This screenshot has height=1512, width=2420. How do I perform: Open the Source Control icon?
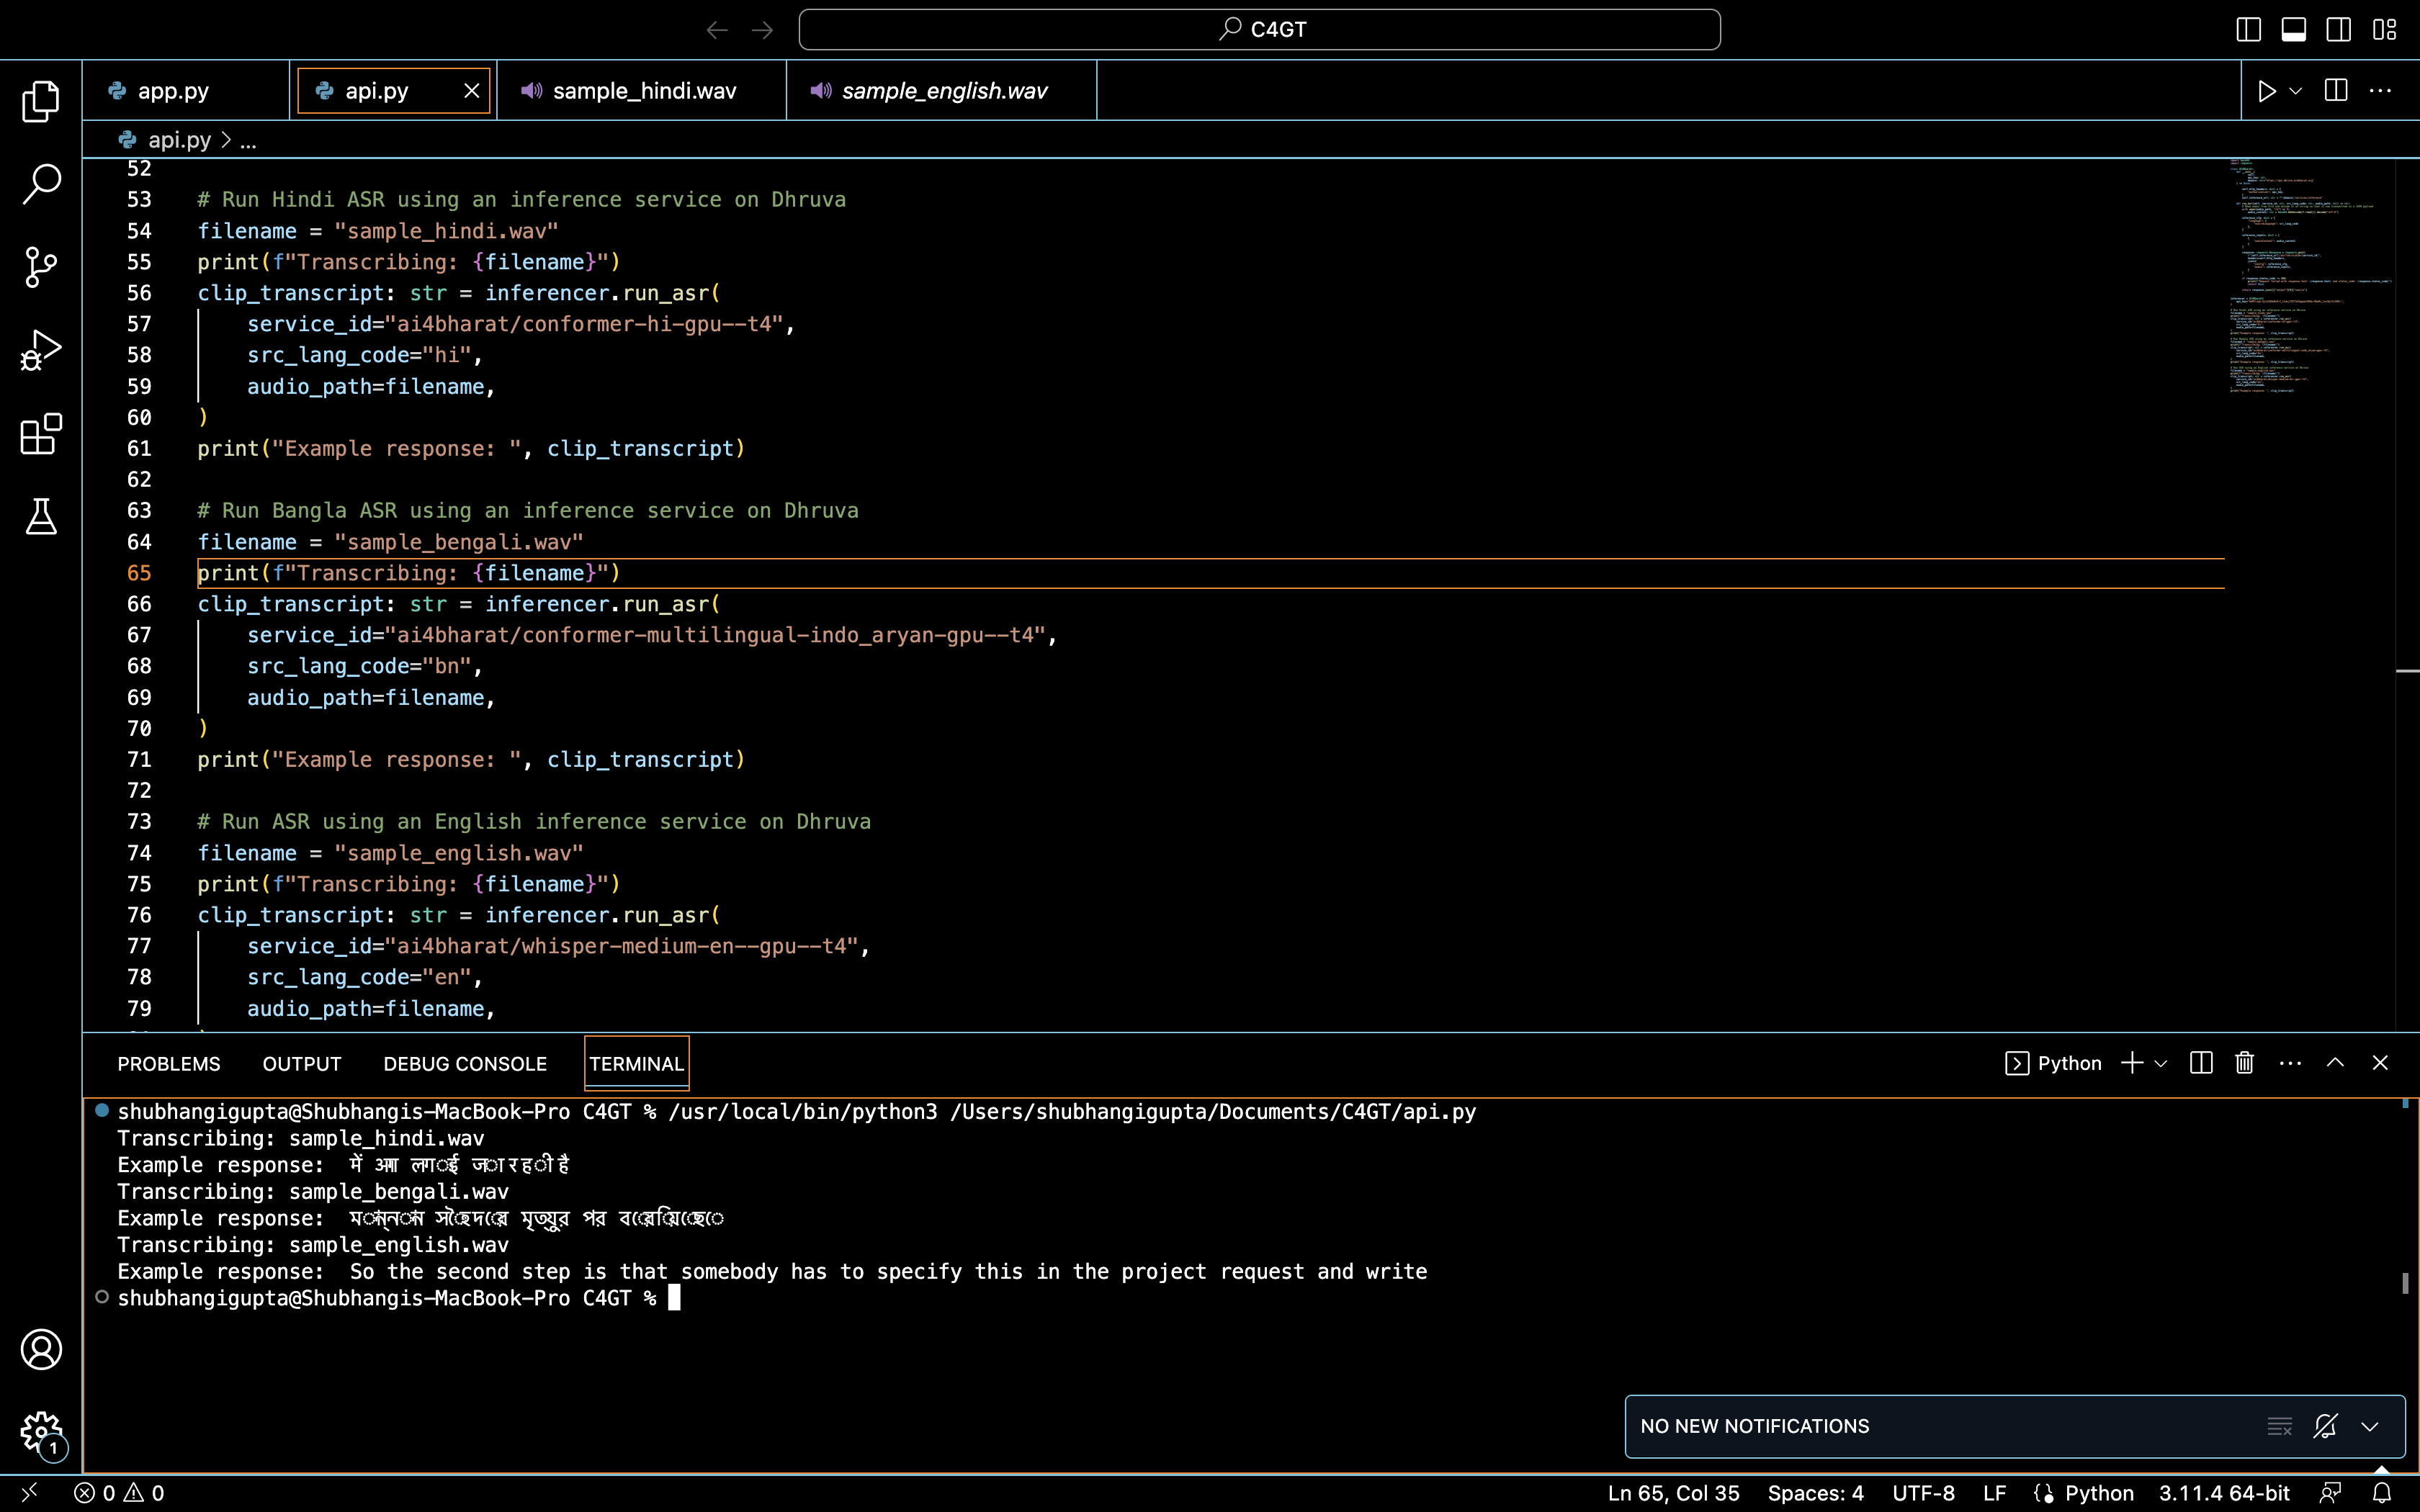(41, 267)
